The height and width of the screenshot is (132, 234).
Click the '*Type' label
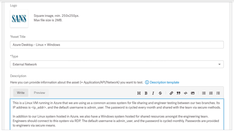(14, 56)
